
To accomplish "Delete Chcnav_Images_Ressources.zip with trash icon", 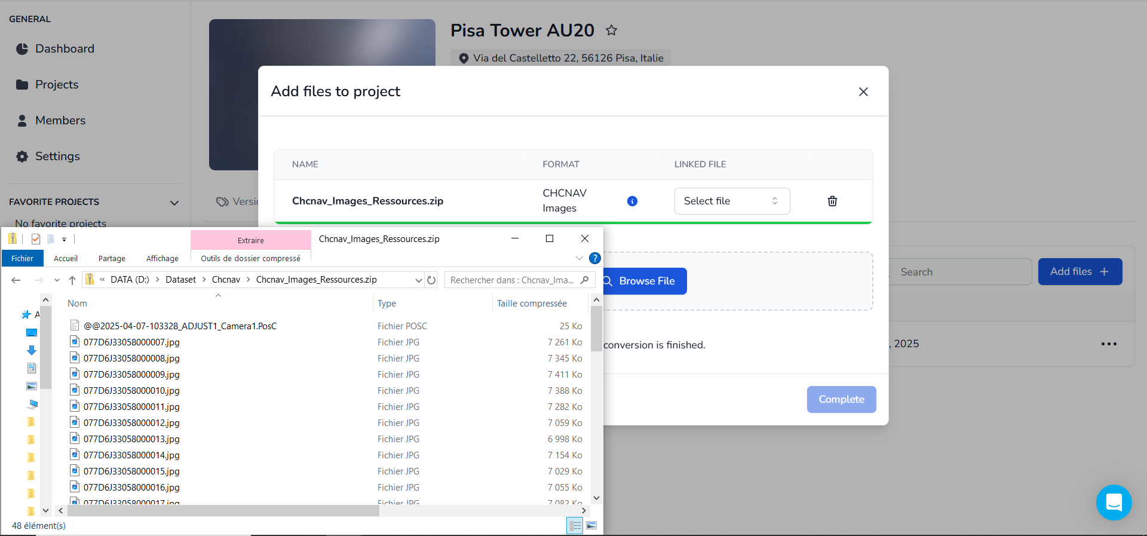I will pyautogui.click(x=832, y=201).
